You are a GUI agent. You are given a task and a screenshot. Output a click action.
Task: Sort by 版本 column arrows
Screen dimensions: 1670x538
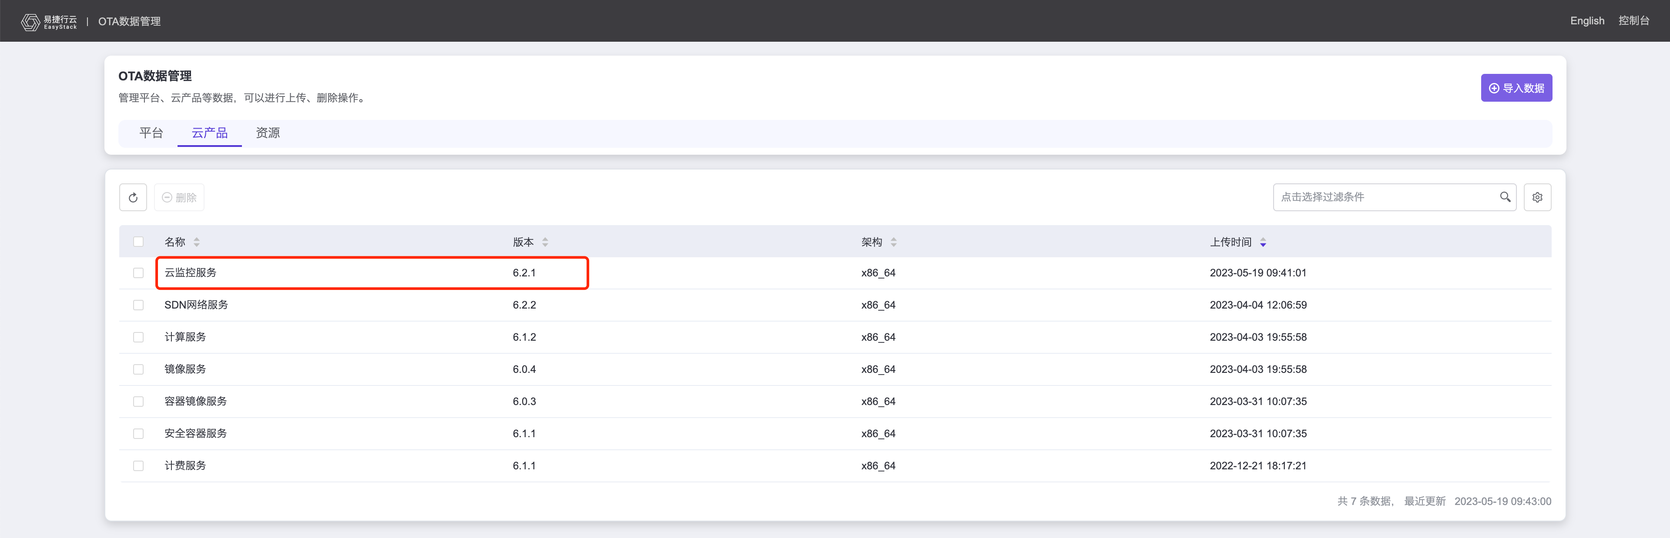pos(545,242)
